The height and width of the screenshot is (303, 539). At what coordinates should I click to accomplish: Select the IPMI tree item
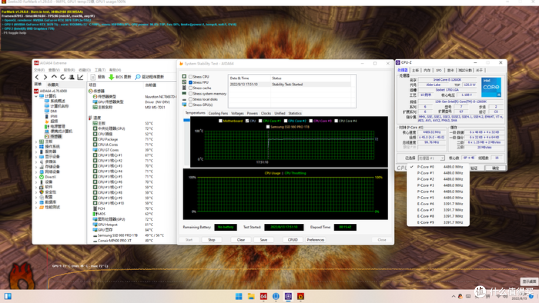point(53,116)
